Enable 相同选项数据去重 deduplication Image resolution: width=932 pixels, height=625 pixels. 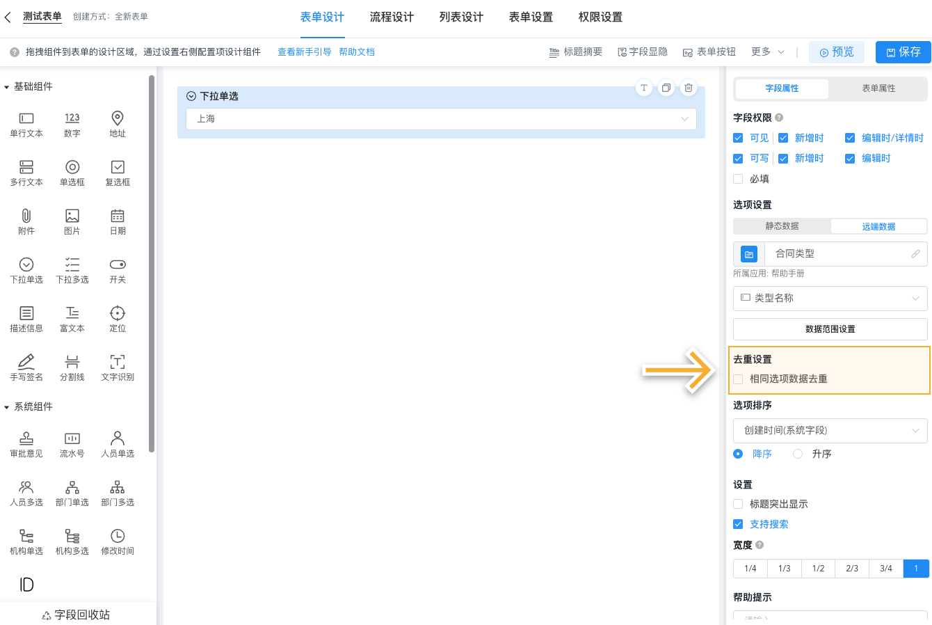(x=739, y=379)
